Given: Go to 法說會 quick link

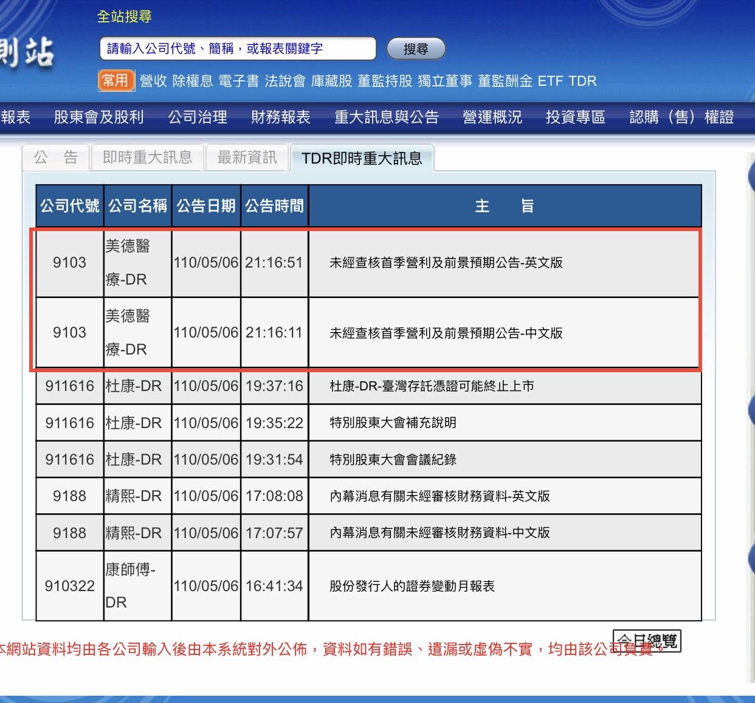Looking at the screenshot, I should [x=285, y=81].
